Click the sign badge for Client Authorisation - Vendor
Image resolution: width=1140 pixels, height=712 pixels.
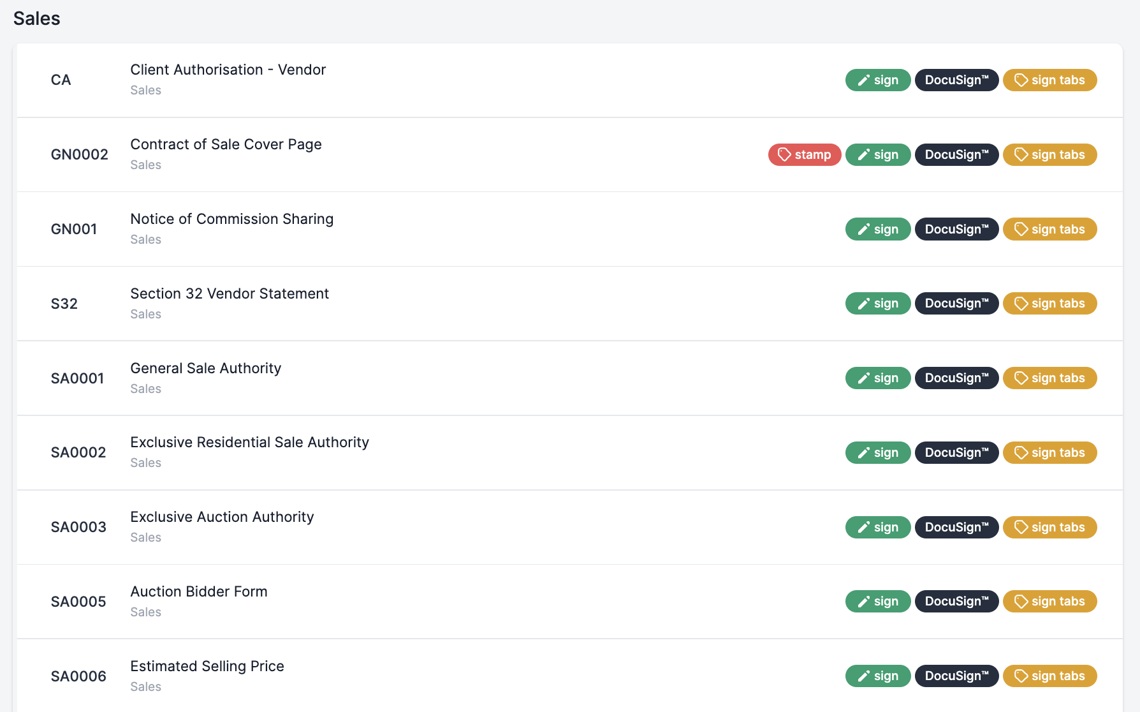[878, 80]
